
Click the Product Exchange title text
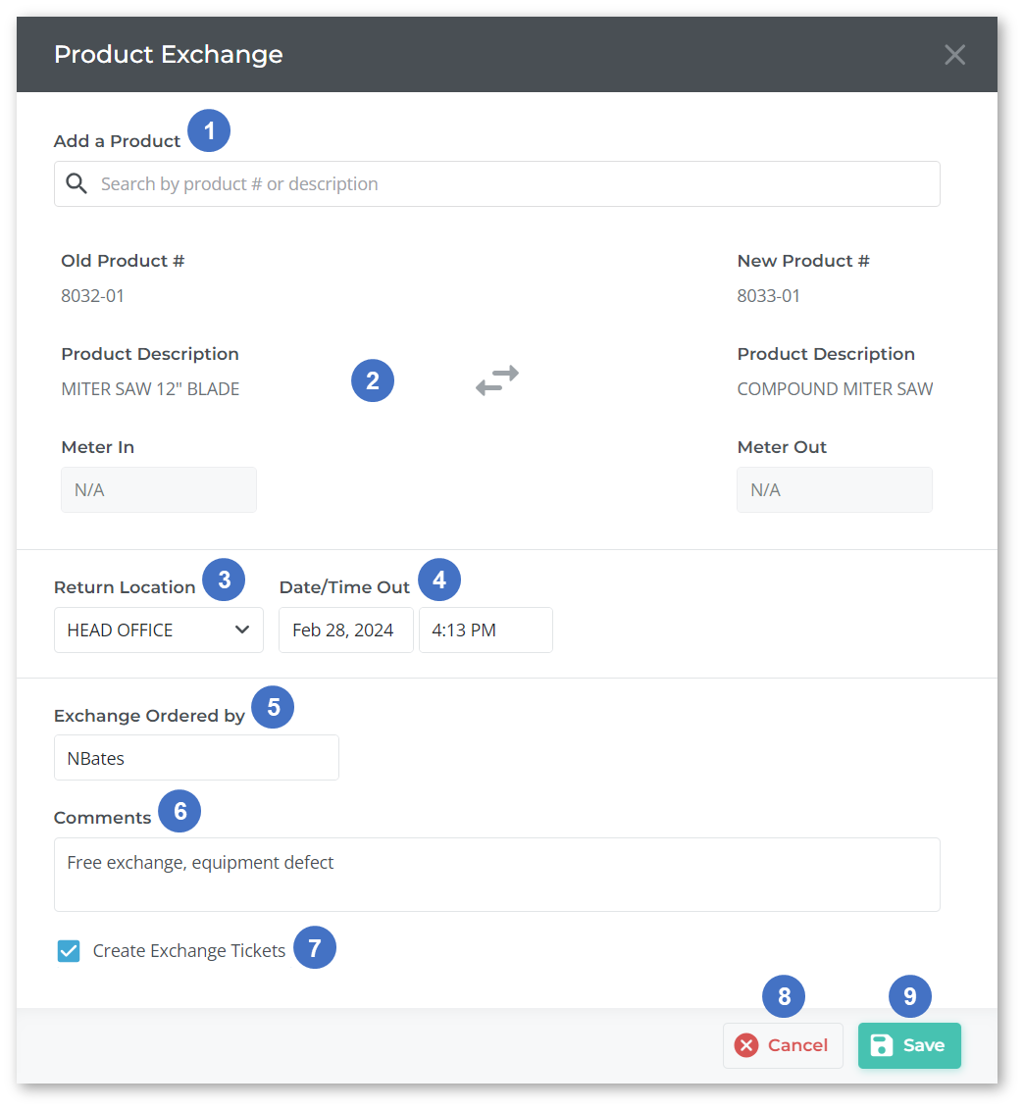(169, 55)
